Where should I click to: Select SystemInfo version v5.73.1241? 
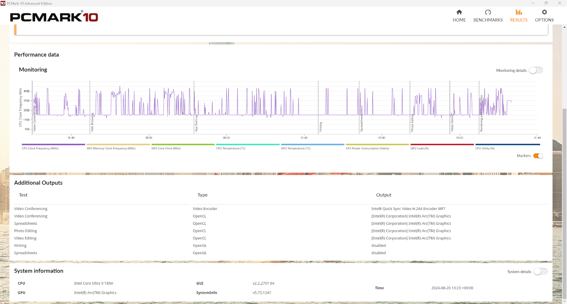[262, 293]
